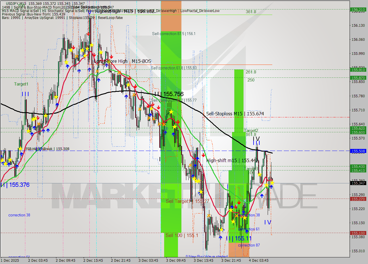Click the red down arrow near High-shift label
Image resolution: width=368 pixels, height=264 pixels.
pos(204,155)
